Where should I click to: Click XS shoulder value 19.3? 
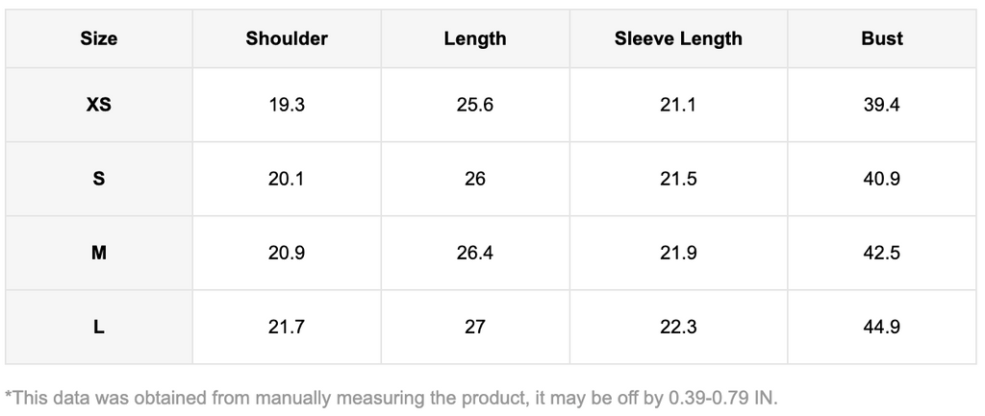coord(287,105)
